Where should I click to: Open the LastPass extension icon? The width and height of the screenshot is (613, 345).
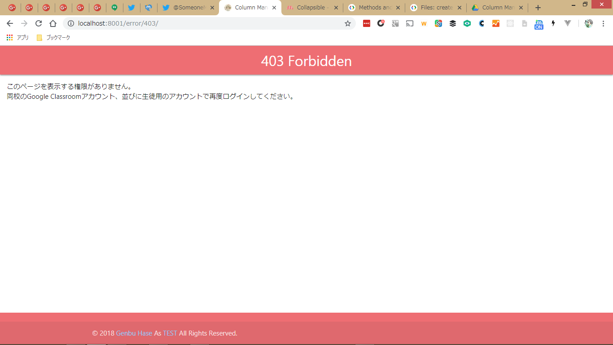[x=367, y=23]
